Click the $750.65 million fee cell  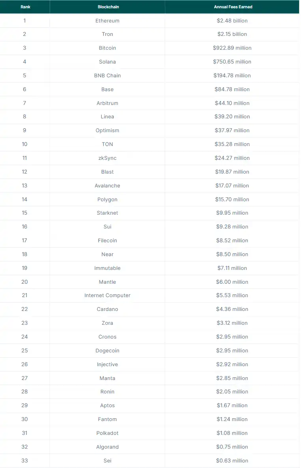point(232,62)
